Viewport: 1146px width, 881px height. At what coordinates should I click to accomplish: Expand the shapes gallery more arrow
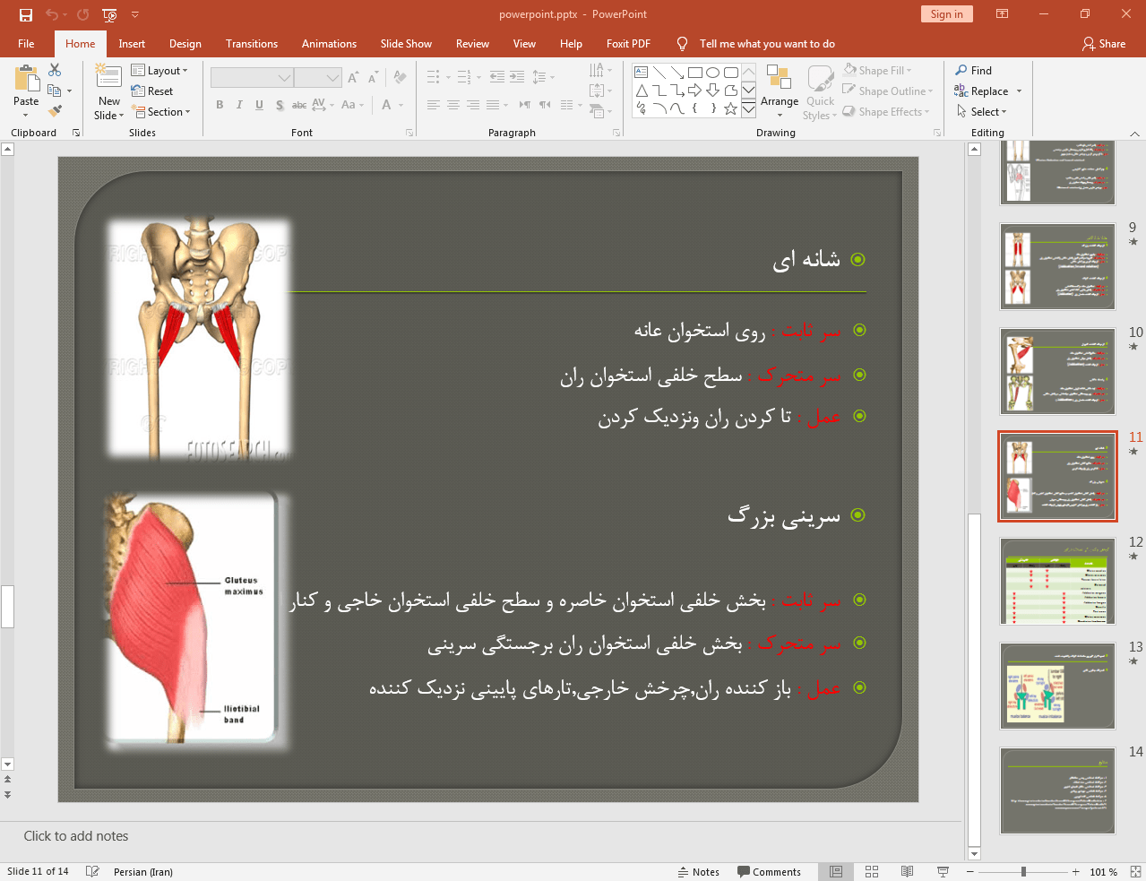pos(748,108)
